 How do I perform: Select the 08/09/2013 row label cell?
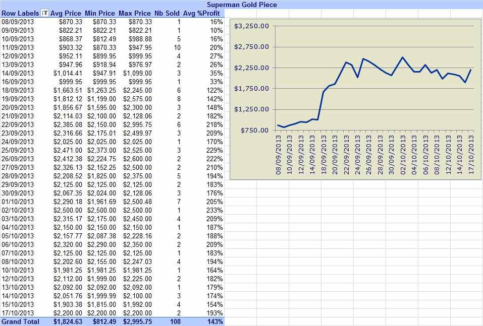coord(18,22)
